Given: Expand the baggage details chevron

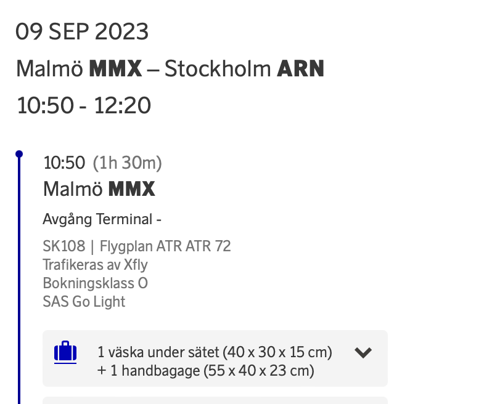Looking at the screenshot, I should pos(363,353).
